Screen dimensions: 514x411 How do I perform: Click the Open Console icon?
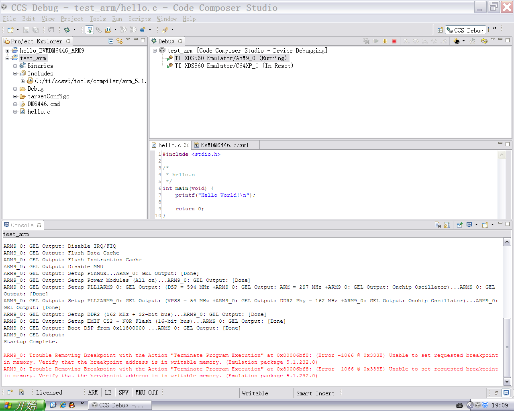485,225
